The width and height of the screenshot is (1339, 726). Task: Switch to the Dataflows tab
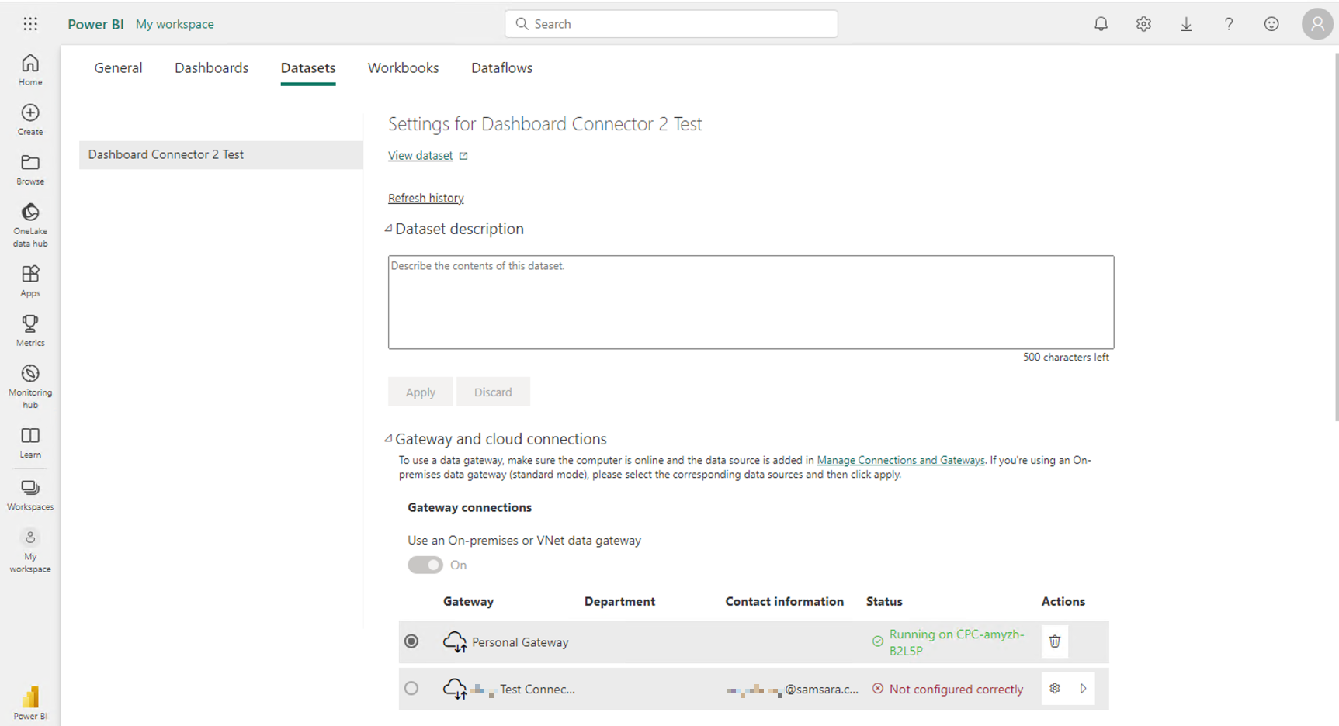(501, 68)
